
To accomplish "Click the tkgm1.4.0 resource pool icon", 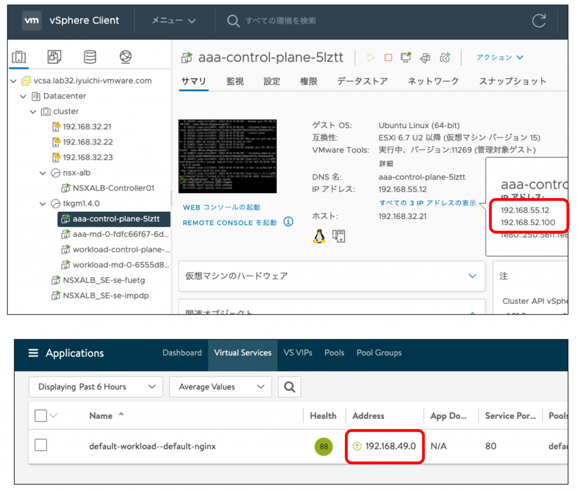I will (x=55, y=204).
